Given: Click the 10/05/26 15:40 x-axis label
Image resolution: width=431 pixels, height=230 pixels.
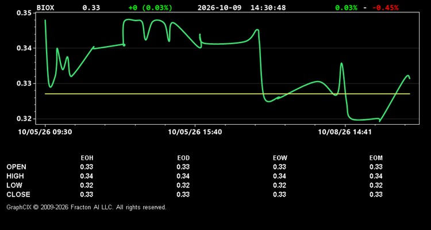Looking at the screenshot, I should [x=195, y=132].
